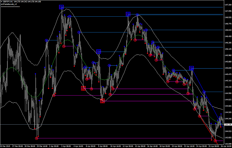Click the 2 Apr 00:00 time label
232x148 pixels.
pos(54,146)
